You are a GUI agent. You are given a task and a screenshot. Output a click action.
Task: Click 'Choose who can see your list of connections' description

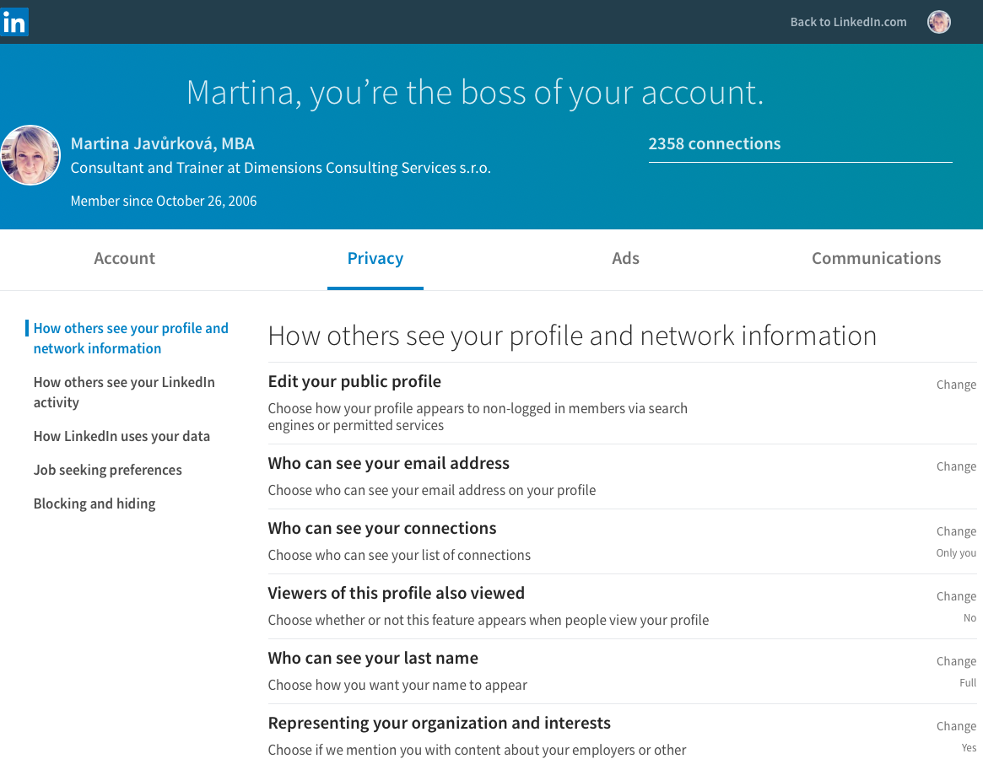[399, 555]
